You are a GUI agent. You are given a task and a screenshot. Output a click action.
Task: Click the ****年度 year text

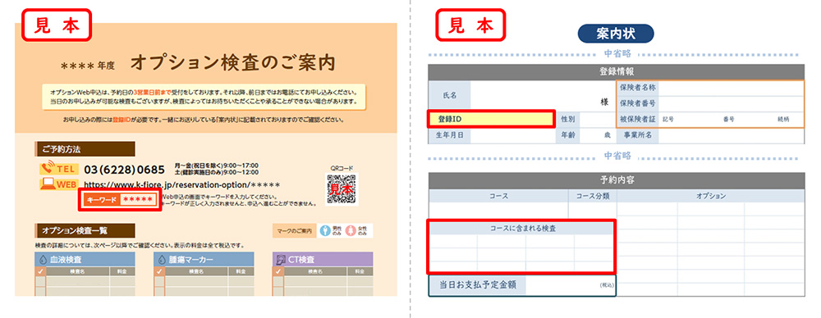(x=87, y=66)
